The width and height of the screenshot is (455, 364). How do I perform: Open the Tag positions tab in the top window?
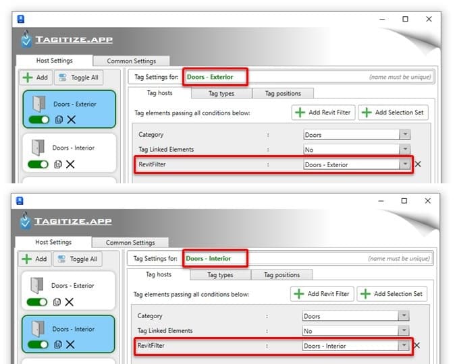coord(283,93)
